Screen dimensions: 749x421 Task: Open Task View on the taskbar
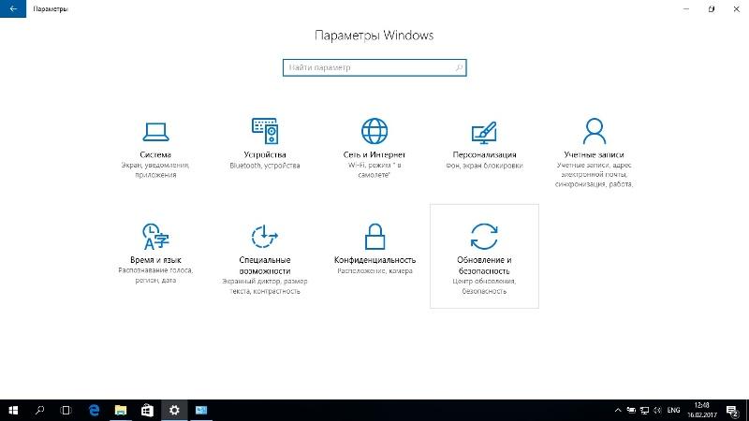point(66,410)
